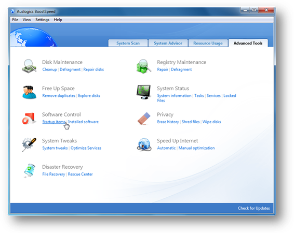Click the Disaster Recovery heading
Screen dimensions: 294x233
(x=62, y=167)
